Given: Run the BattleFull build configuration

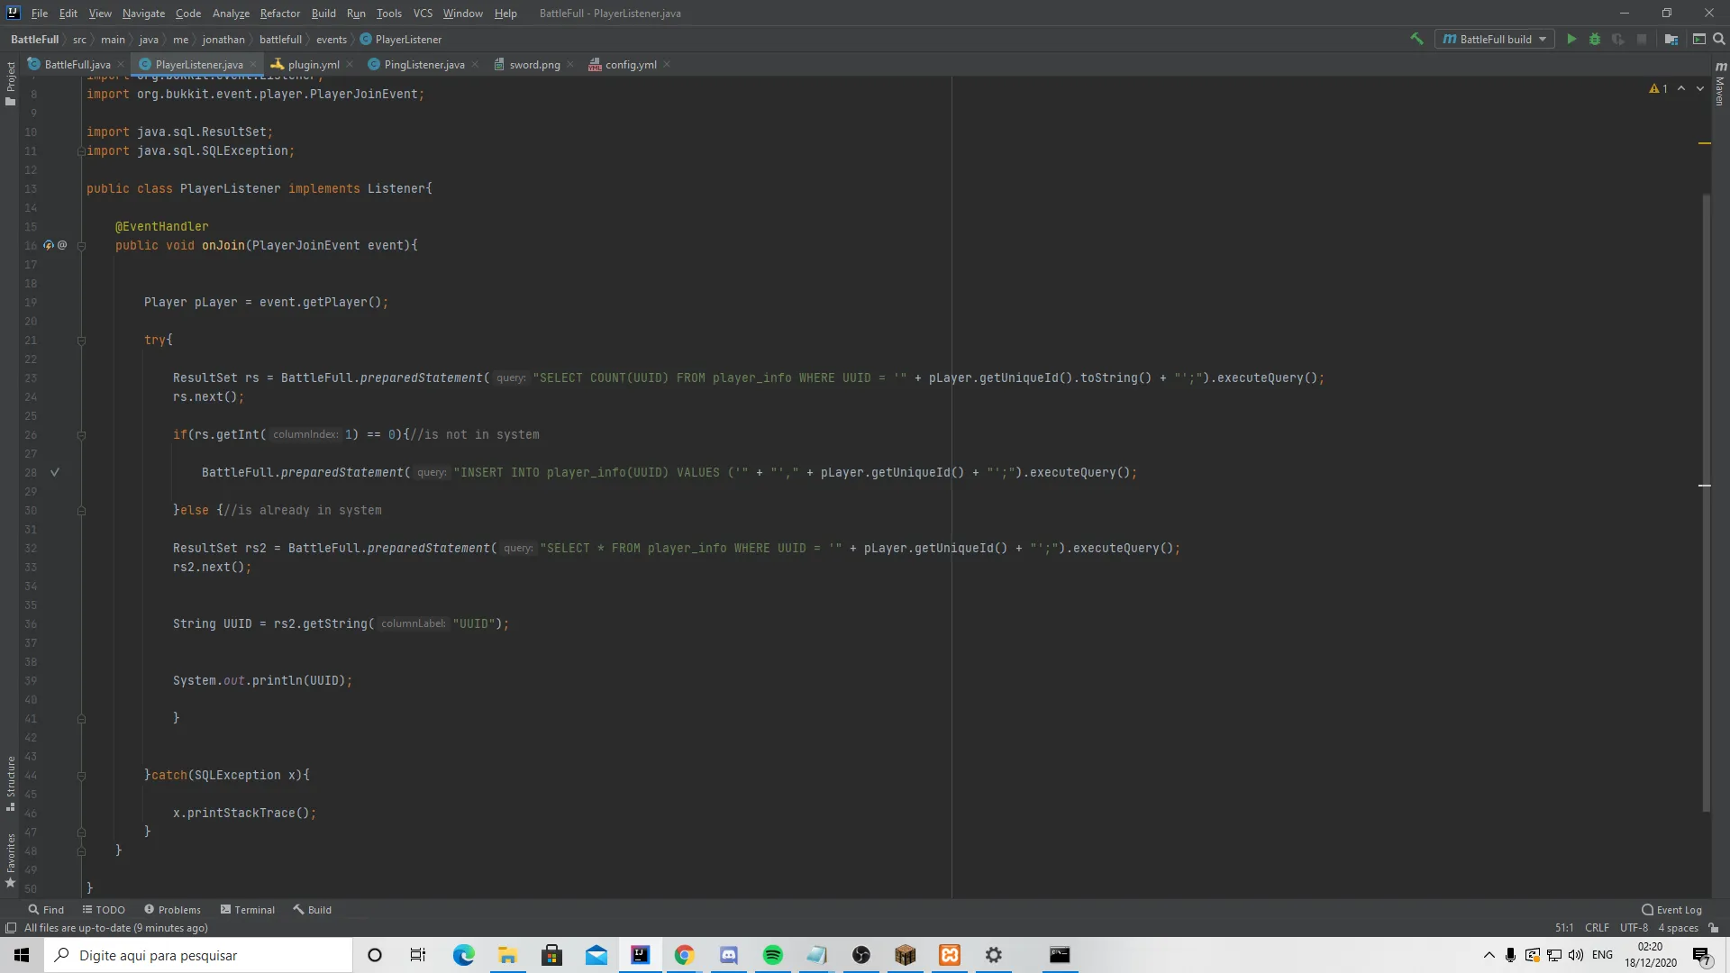Looking at the screenshot, I should click(x=1571, y=39).
